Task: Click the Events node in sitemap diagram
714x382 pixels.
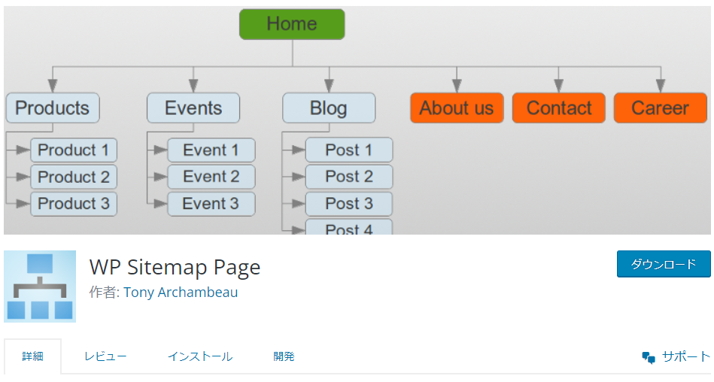Action: 193,108
